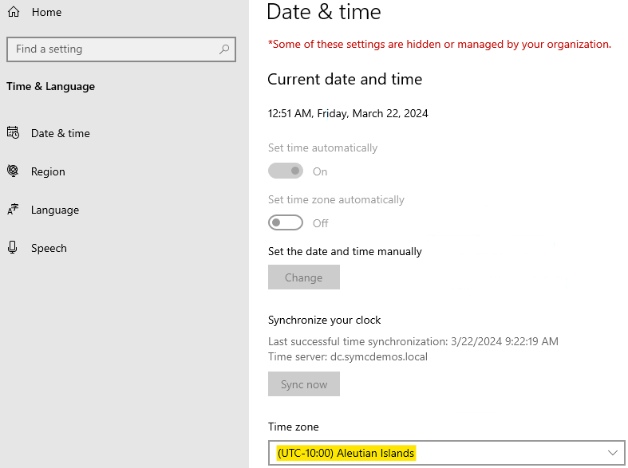Open the Language settings page label

tap(55, 210)
